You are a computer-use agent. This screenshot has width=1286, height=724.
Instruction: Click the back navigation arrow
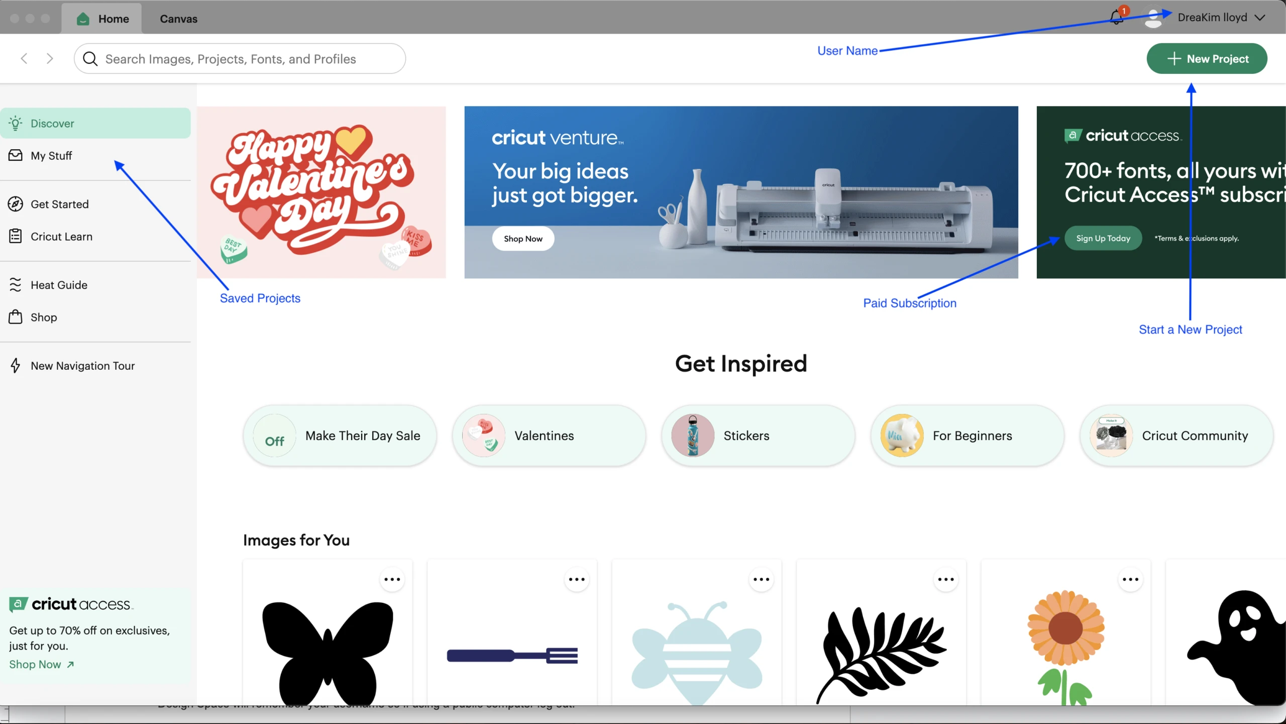point(24,59)
